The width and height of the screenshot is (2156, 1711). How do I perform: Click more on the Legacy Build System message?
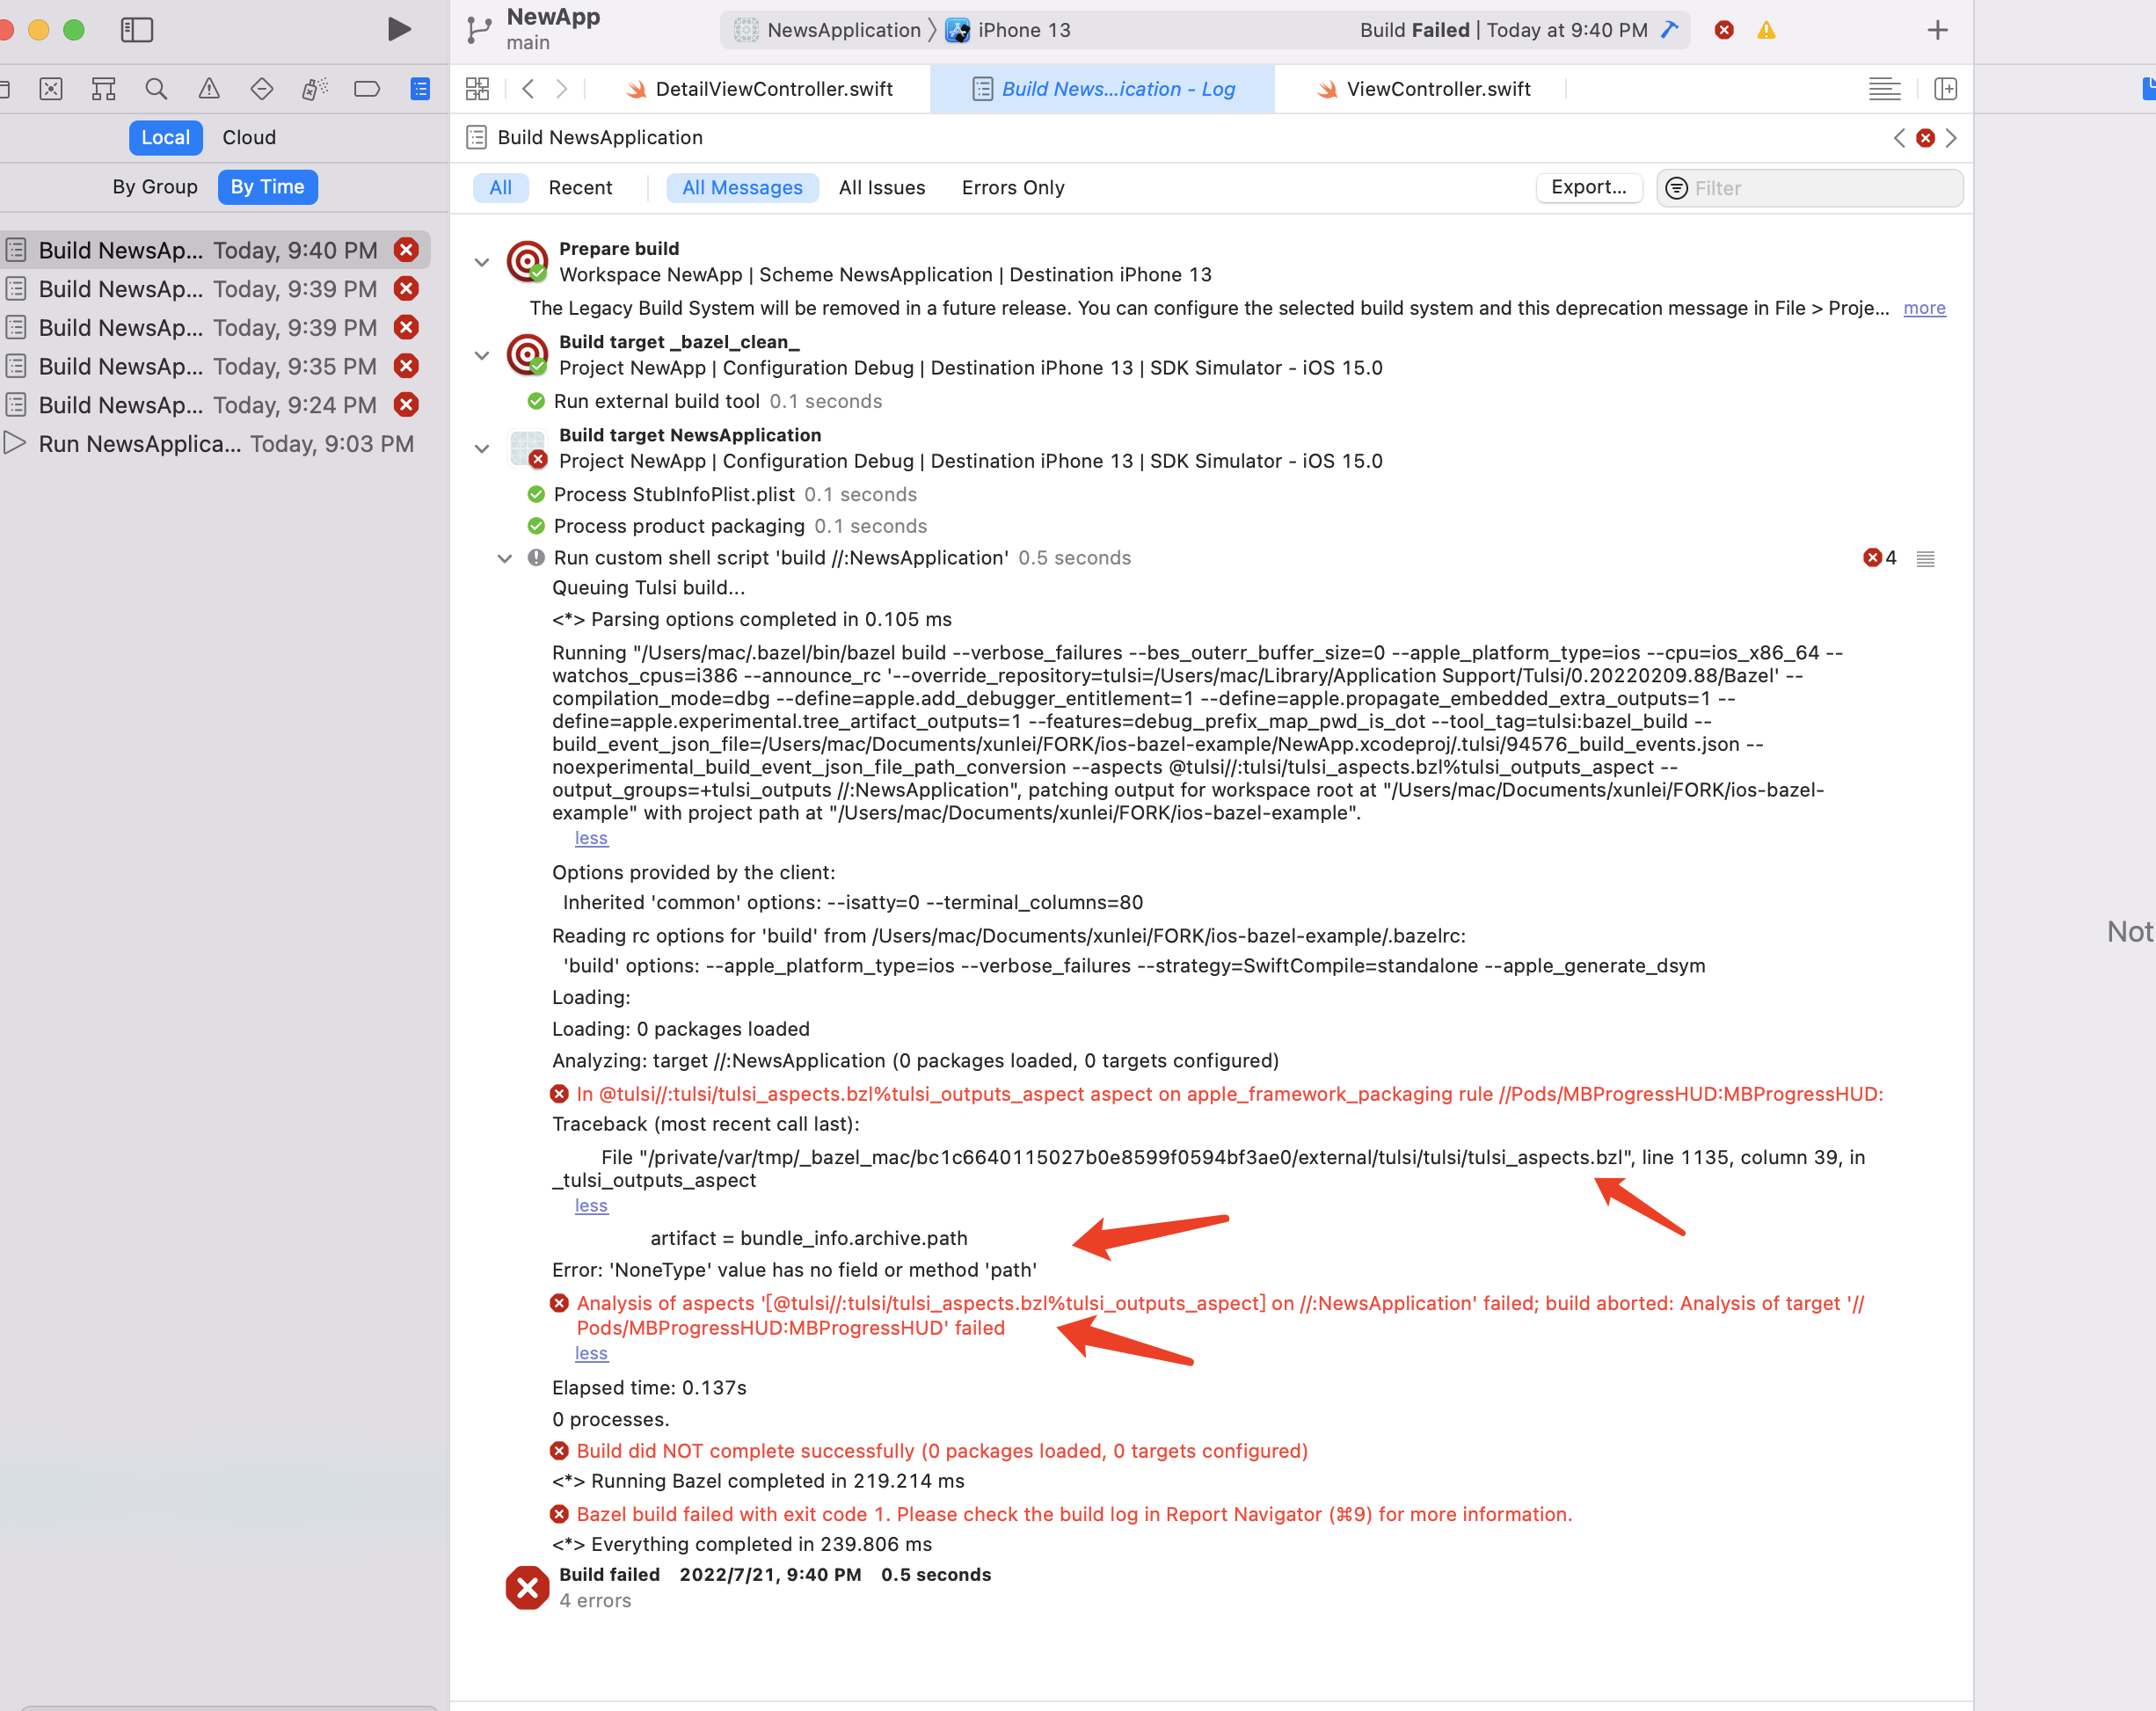click(1923, 308)
